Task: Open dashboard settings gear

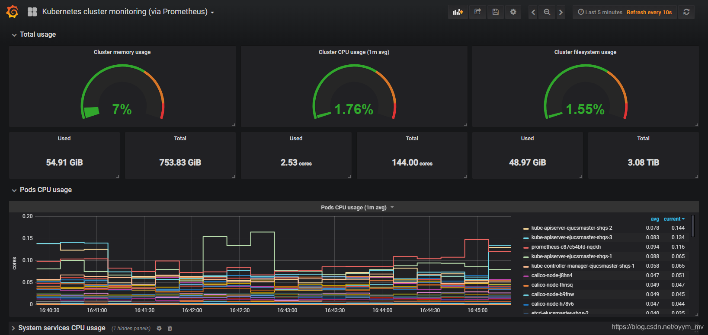Action: point(513,12)
